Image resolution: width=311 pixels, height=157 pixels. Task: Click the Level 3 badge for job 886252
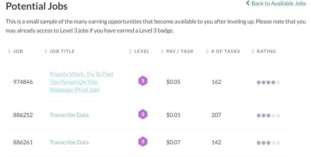pos(143,114)
